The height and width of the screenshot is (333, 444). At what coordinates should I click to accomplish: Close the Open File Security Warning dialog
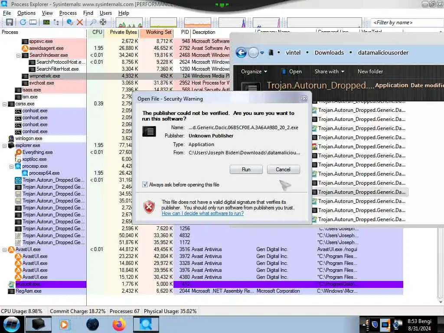[x=304, y=98]
